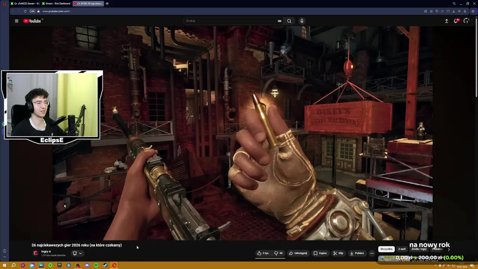Viewport: 478px width, 269px height.
Task: Open Windows taskbar search
Action: tap(13, 265)
